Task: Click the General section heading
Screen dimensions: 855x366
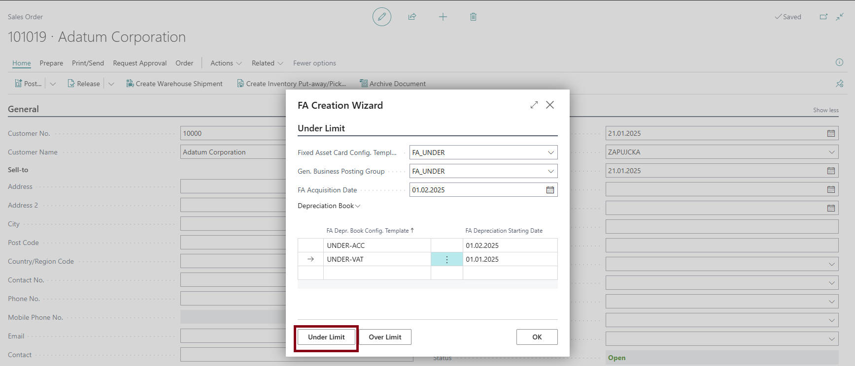Action: [x=23, y=109]
